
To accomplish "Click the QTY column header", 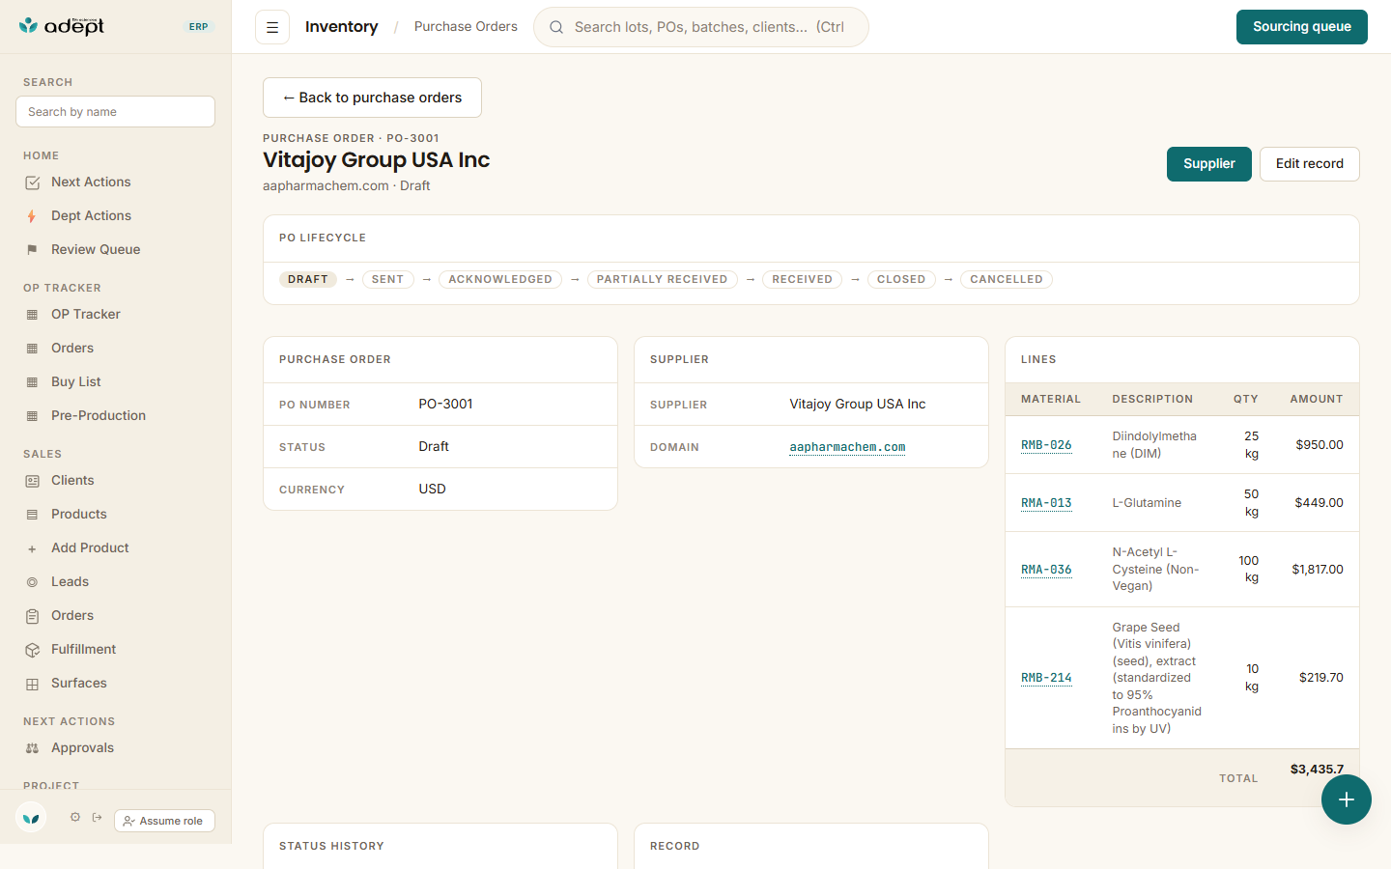I will click(1246, 399).
